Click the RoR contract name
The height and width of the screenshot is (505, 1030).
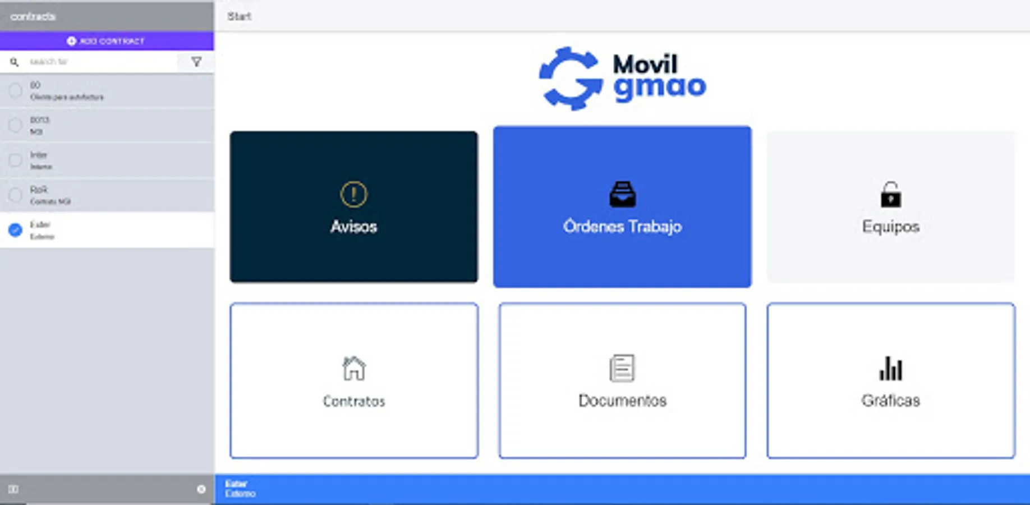(39, 190)
